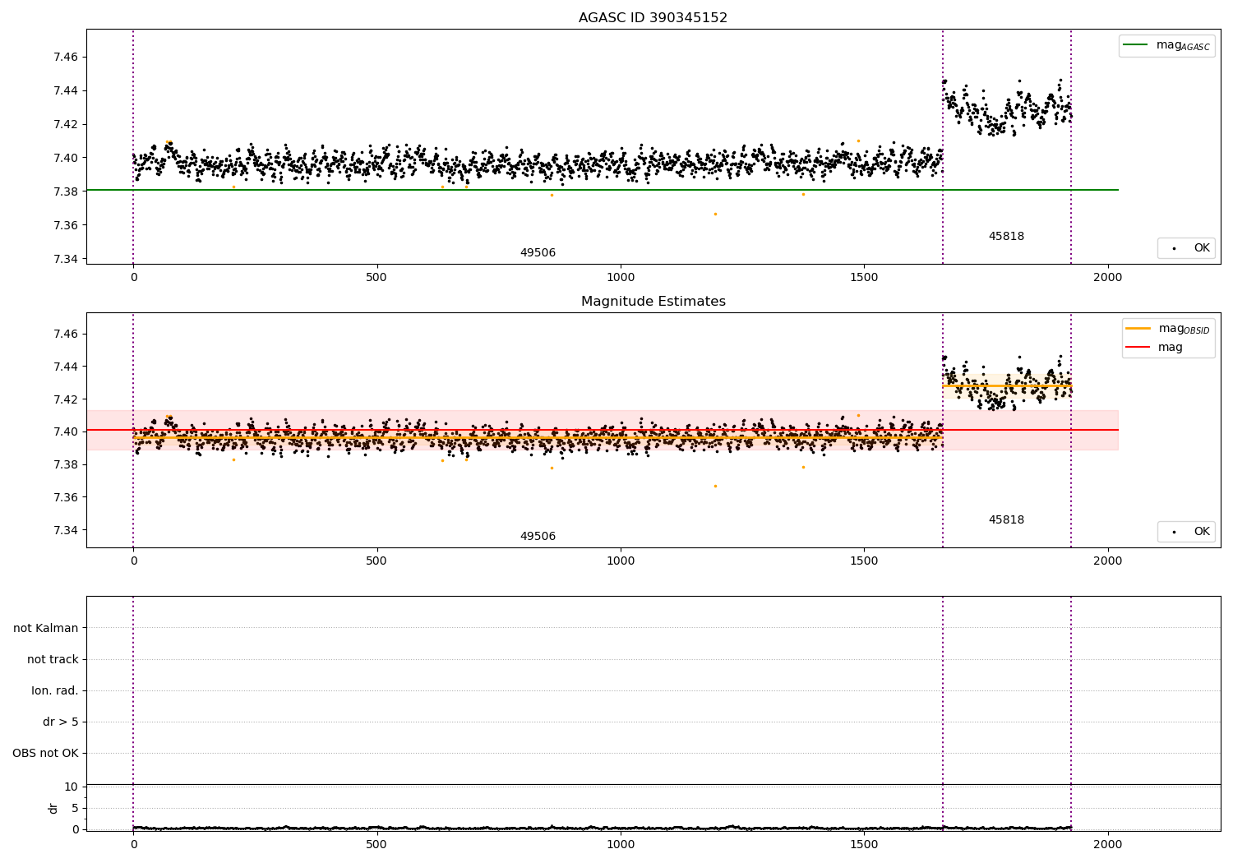
Task: Click the 'dr > 5' row label
Action: point(61,722)
